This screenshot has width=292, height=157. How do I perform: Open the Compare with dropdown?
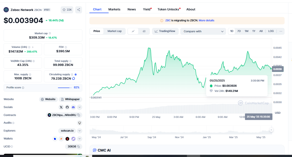pyautogui.click(x=203, y=31)
